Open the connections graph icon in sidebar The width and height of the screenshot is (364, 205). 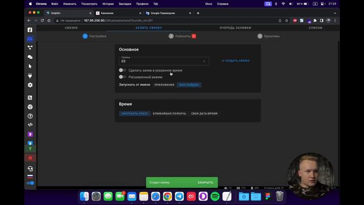click(30, 48)
